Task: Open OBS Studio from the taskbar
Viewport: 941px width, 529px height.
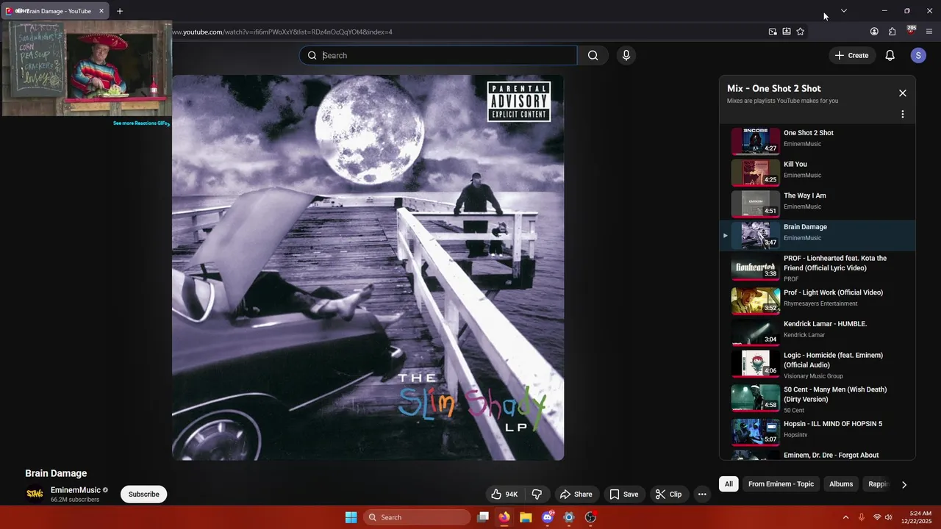Action: click(590, 517)
